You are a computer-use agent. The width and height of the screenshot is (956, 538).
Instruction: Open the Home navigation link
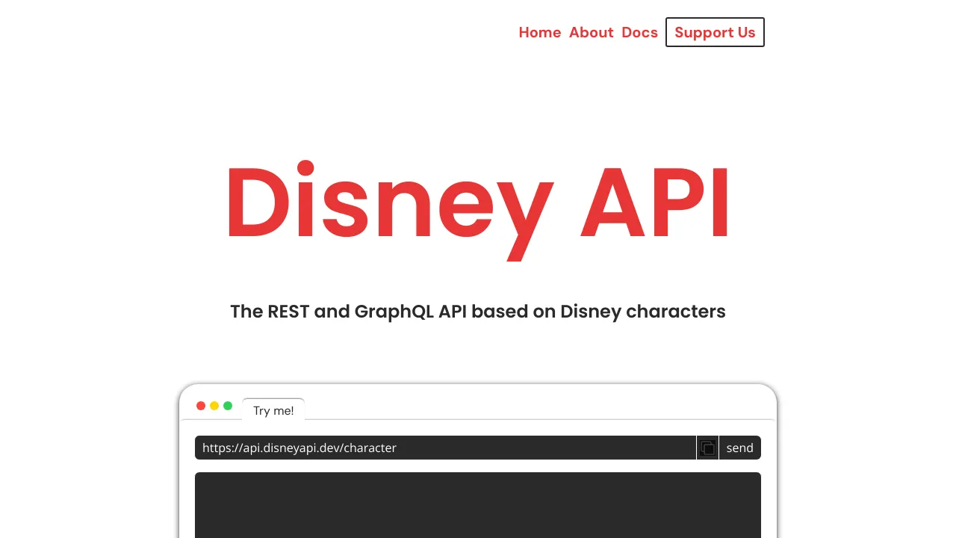point(540,32)
